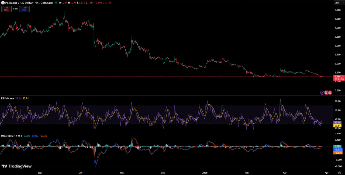This screenshot has width=345, height=175.
Task: Click the red 1.284 current price label
Action: click(339, 76)
